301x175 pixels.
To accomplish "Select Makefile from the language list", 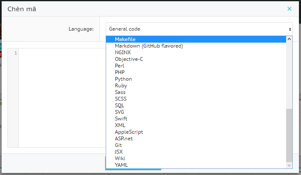I will point(125,39).
